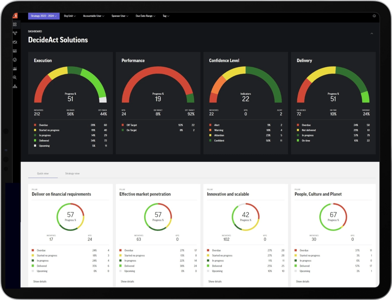Show details for People, Culture and Planet
Image resolution: width=392 pixels, height=300 pixels.
pyautogui.click(x=303, y=282)
